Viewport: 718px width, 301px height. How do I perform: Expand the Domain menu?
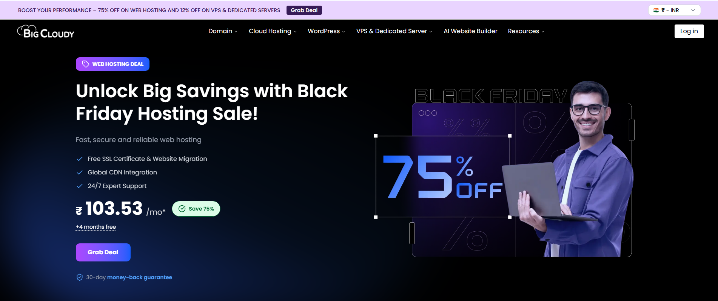pos(223,31)
